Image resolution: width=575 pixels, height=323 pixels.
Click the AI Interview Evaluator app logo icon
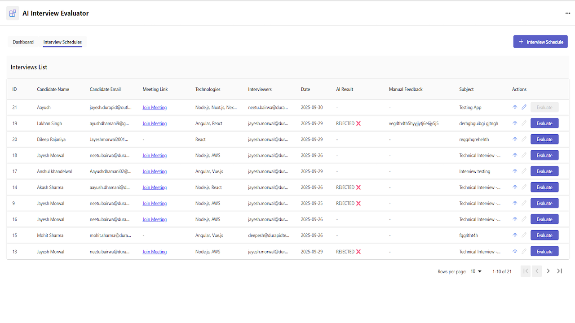tap(13, 13)
